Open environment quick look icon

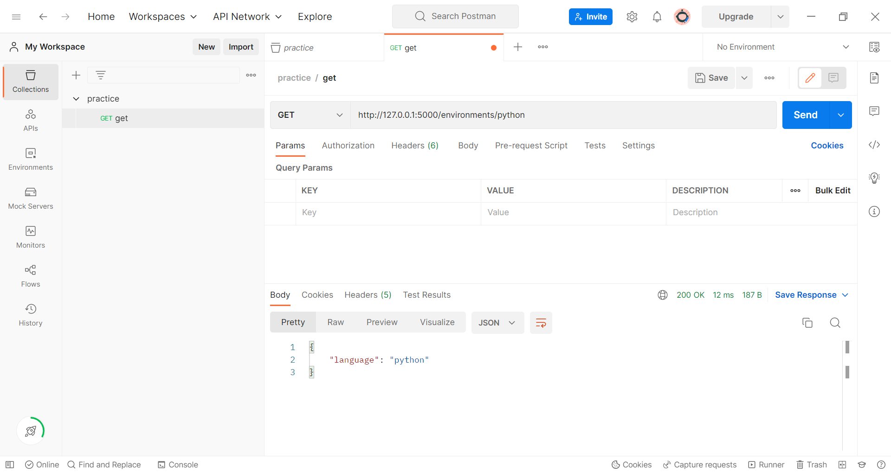[874, 47]
